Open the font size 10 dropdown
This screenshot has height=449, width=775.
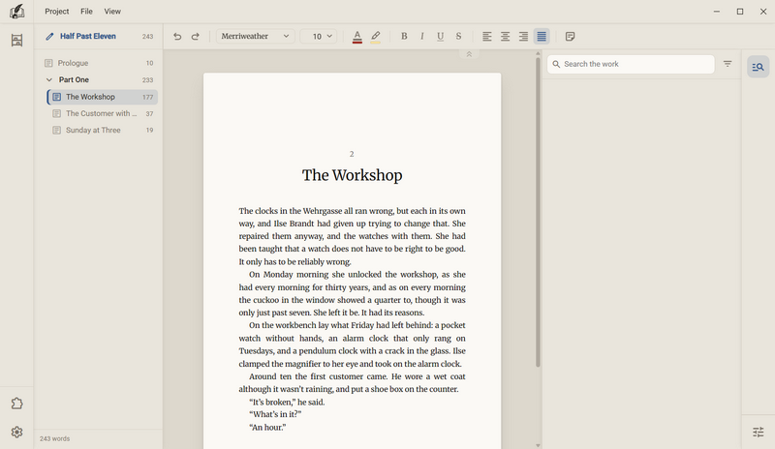(319, 36)
